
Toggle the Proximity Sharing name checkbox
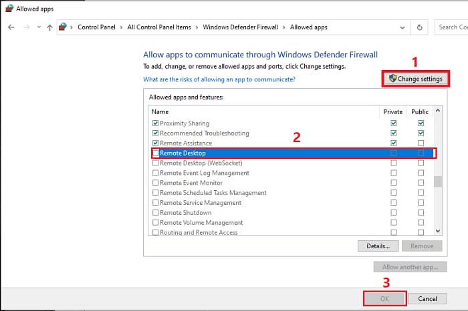tap(155, 123)
